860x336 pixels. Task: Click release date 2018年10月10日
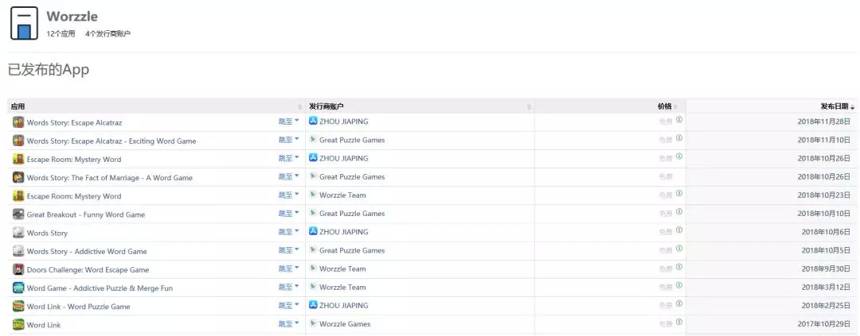[824, 214]
